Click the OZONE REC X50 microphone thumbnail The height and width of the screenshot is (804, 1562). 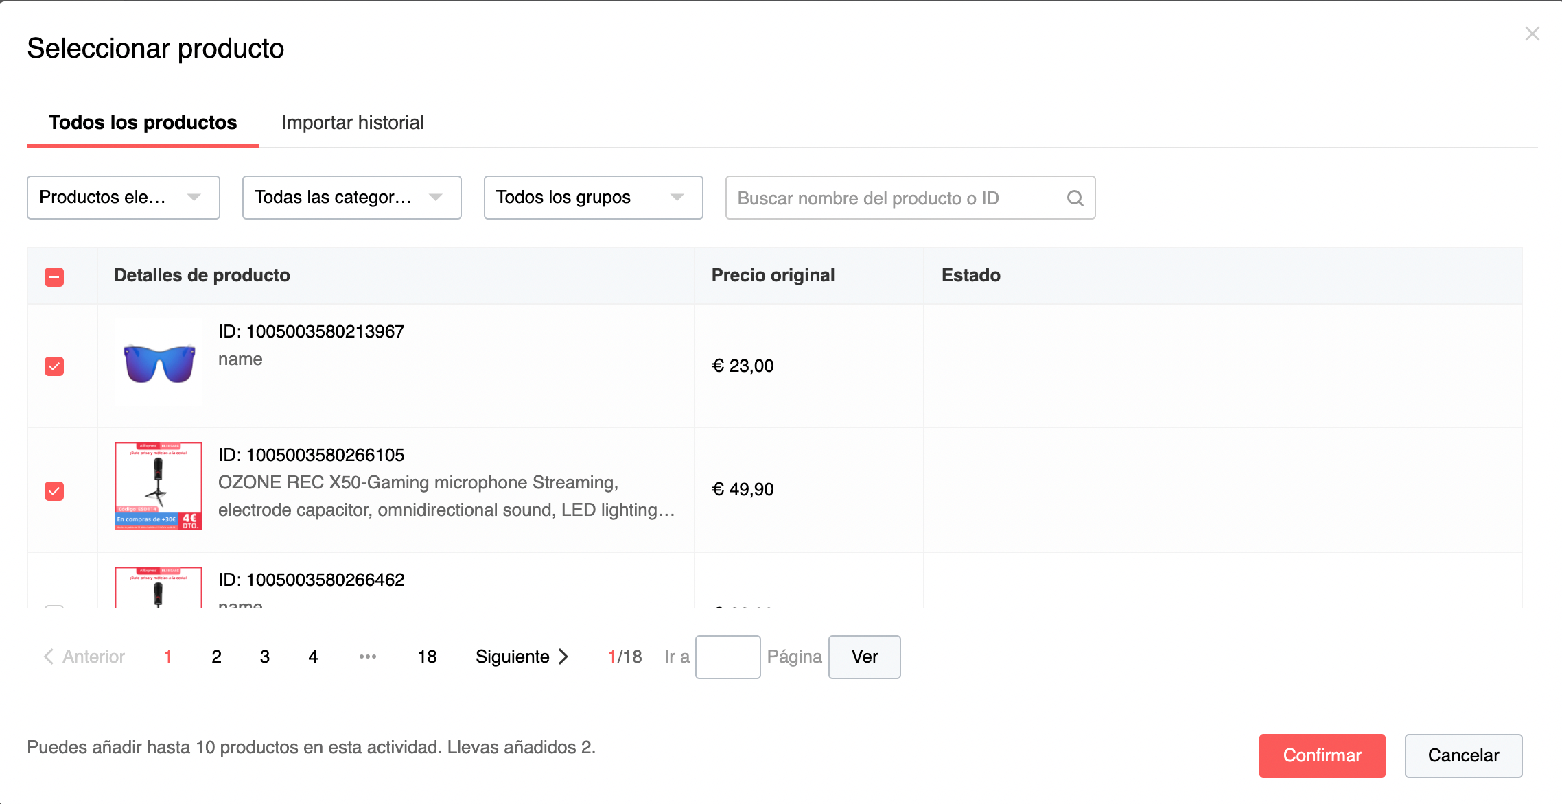159,486
